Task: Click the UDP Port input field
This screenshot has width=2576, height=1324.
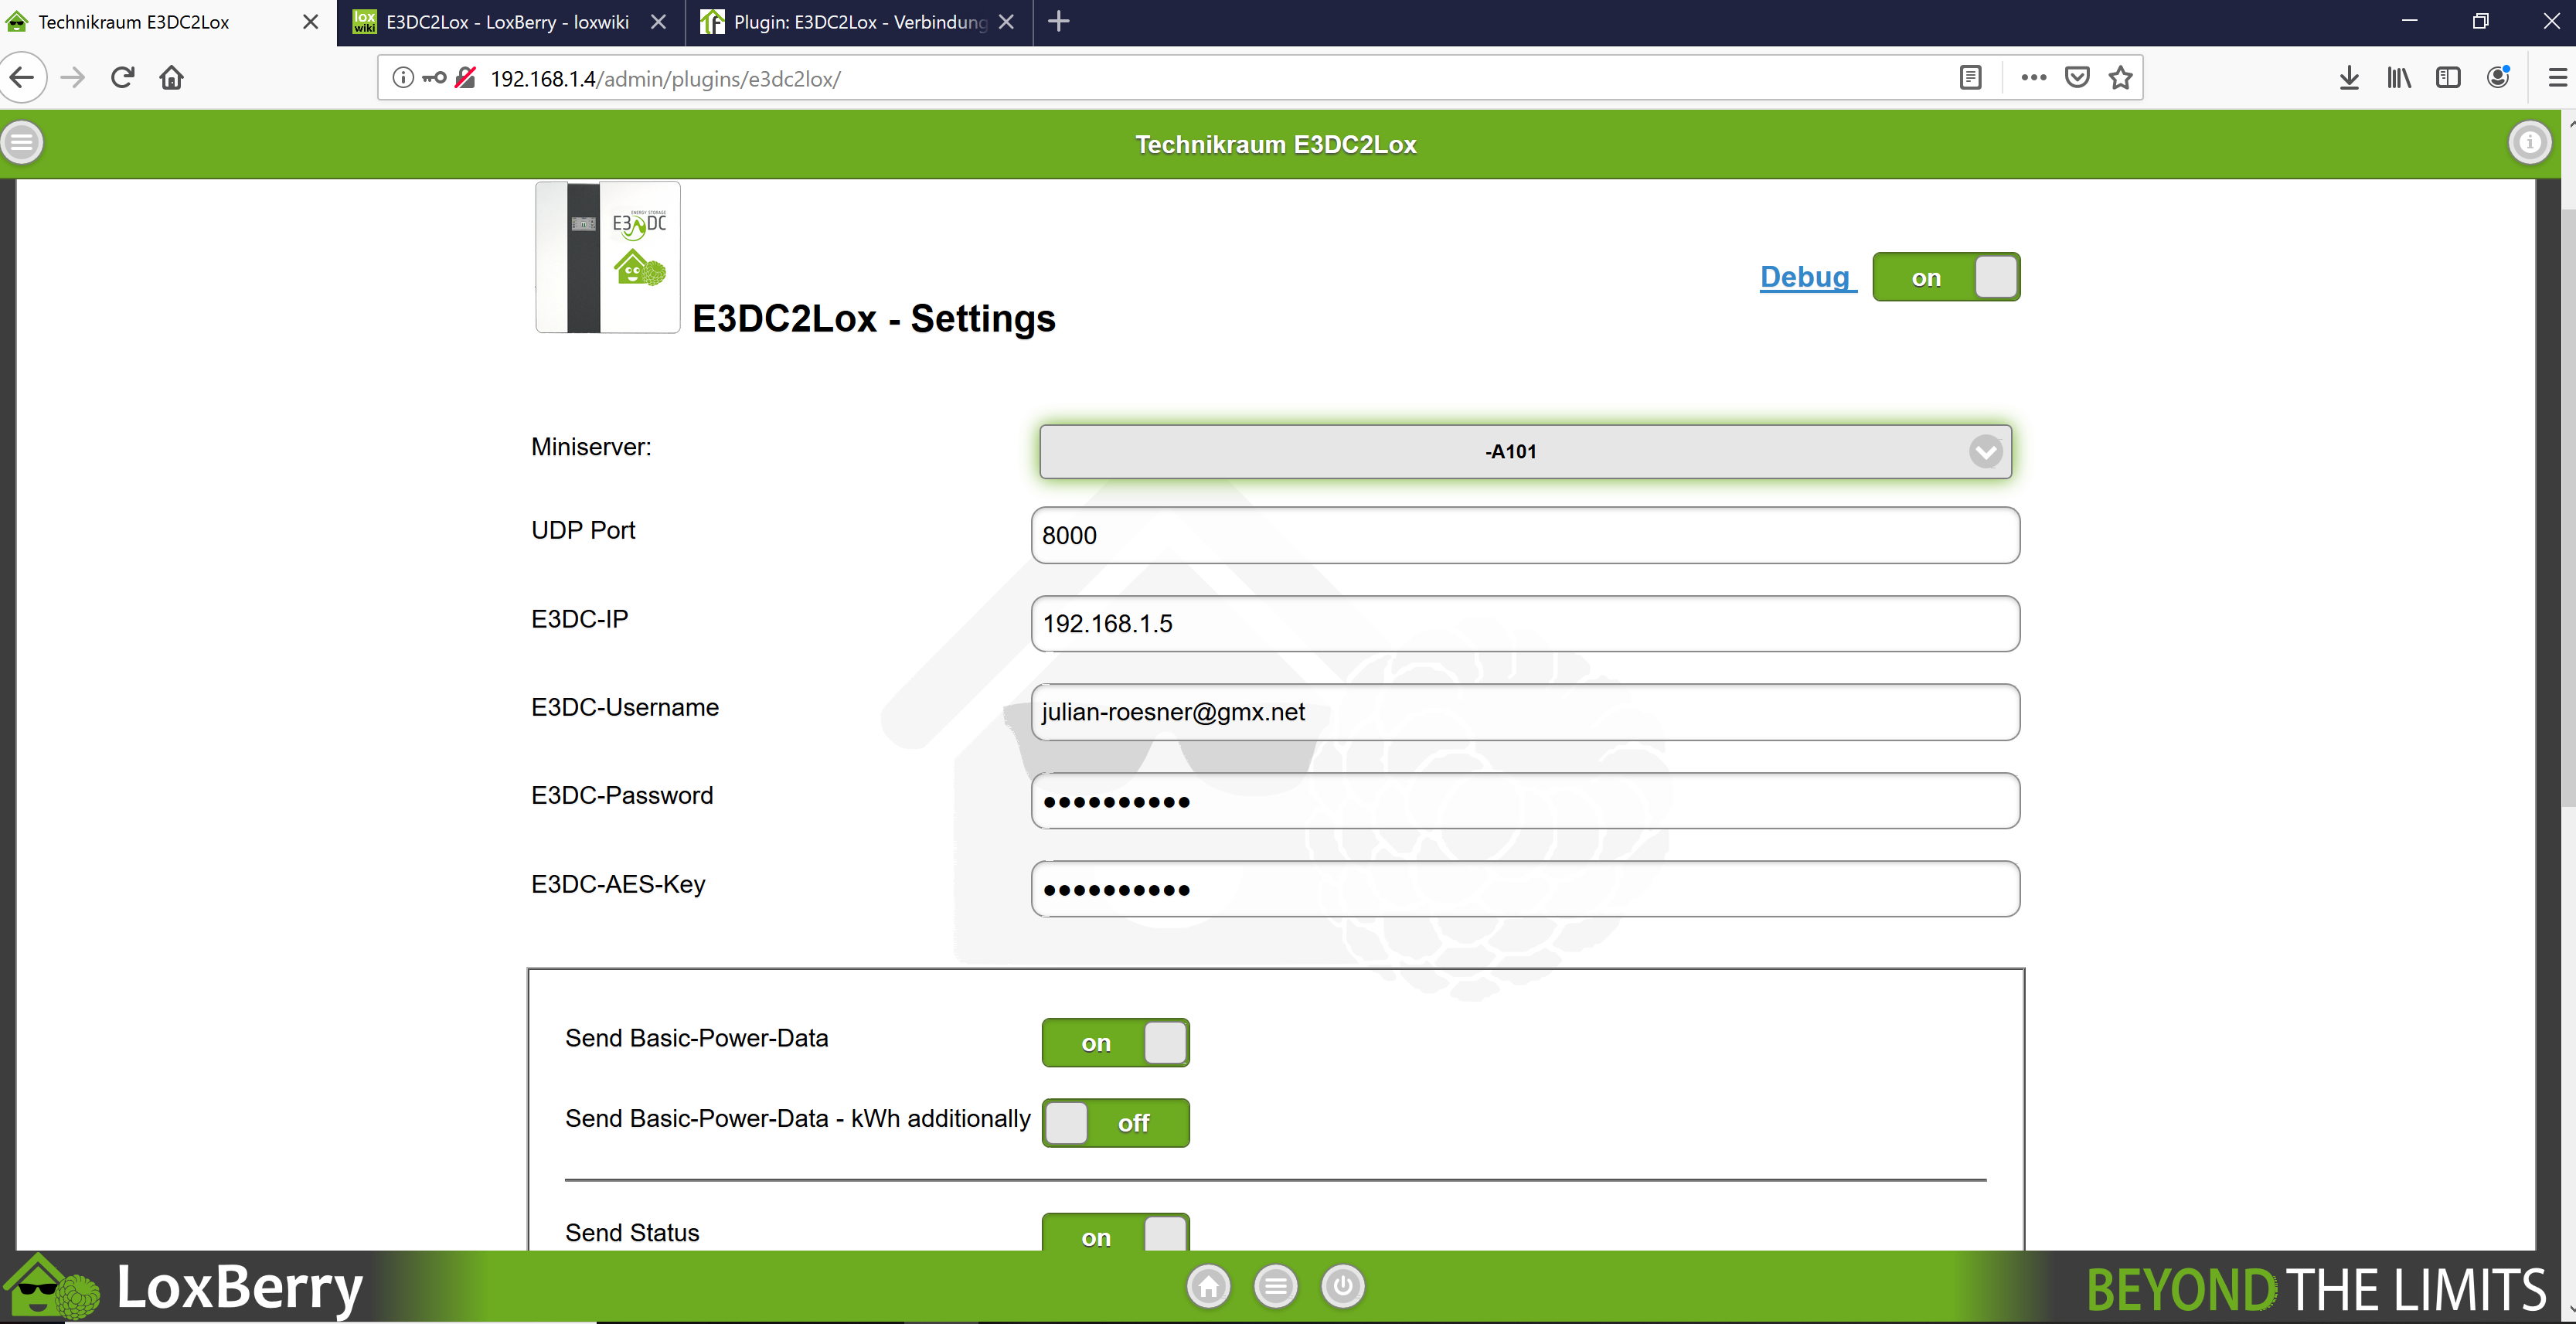Action: pos(1525,535)
